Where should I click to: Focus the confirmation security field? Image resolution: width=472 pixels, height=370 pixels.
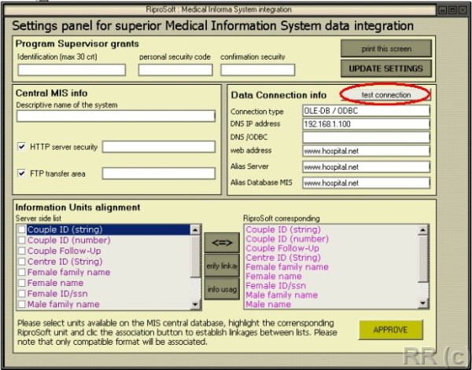(x=258, y=70)
